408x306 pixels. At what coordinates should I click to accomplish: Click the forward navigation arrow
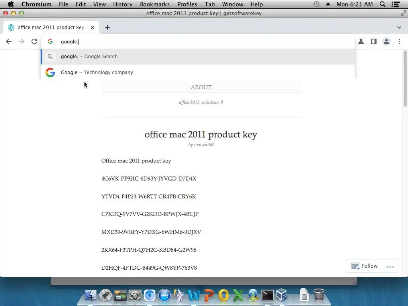pyautogui.click(x=22, y=41)
